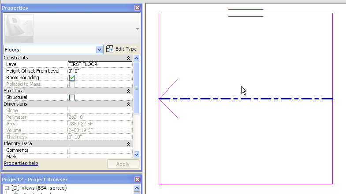346x194 pixels.
Task: Toggle the Room Bounding checkbox
Action: click(x=72, y=77)
